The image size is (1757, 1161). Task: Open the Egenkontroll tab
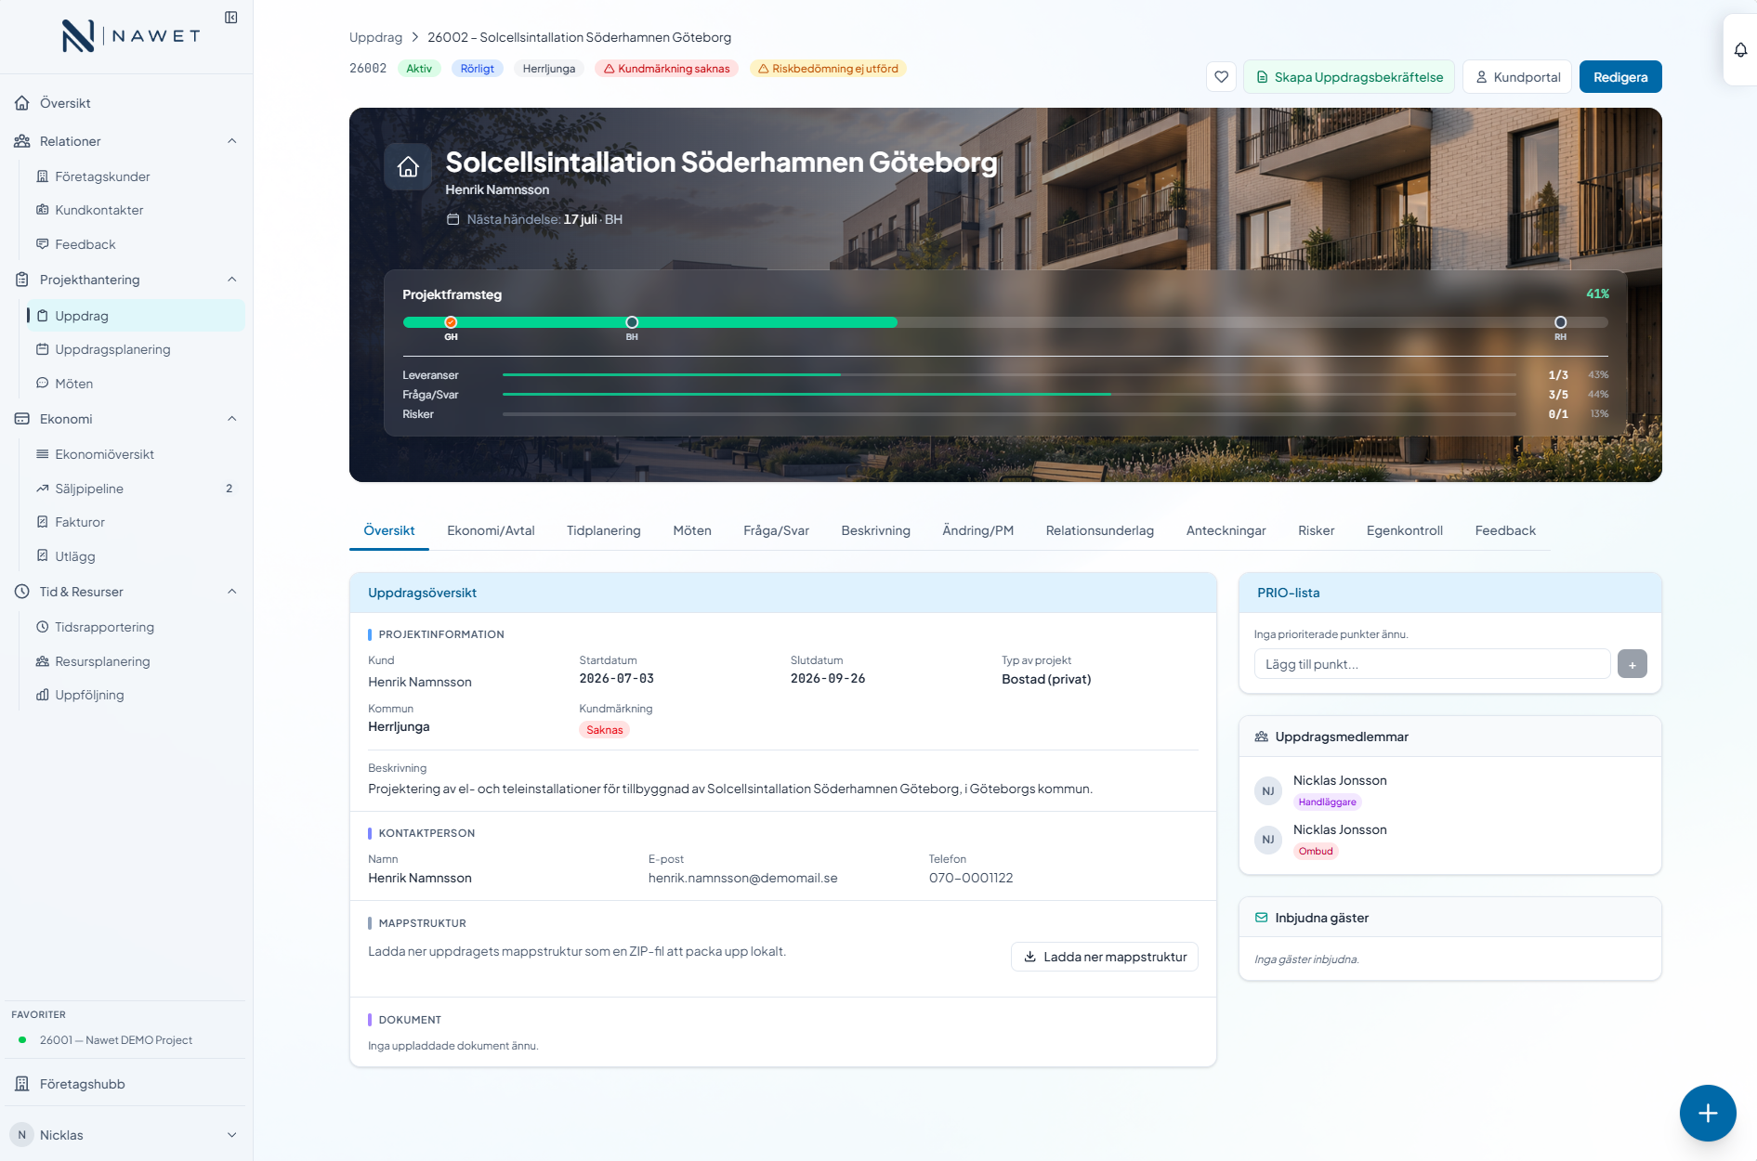click(1404, 530)
